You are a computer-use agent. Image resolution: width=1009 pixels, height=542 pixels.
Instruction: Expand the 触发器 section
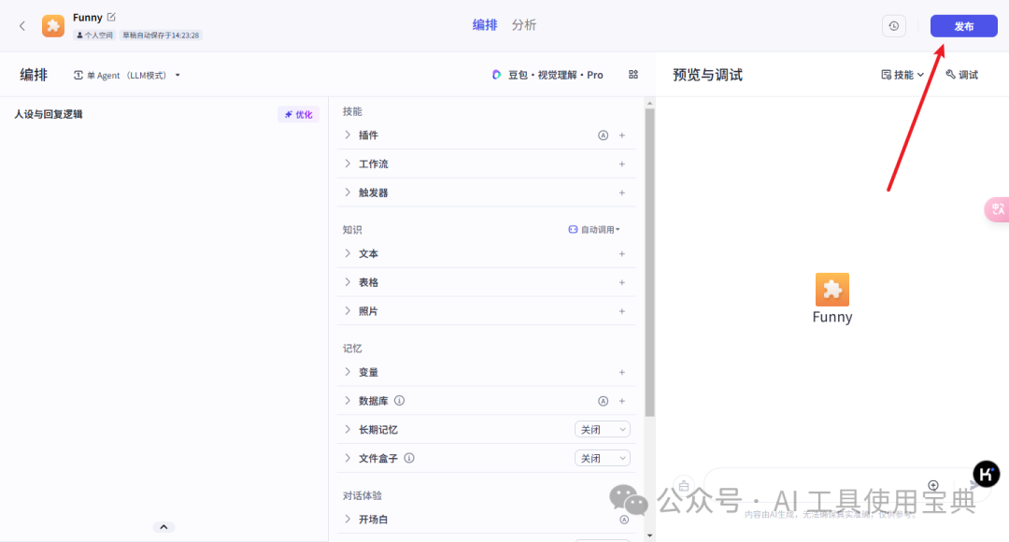(348, 193)
